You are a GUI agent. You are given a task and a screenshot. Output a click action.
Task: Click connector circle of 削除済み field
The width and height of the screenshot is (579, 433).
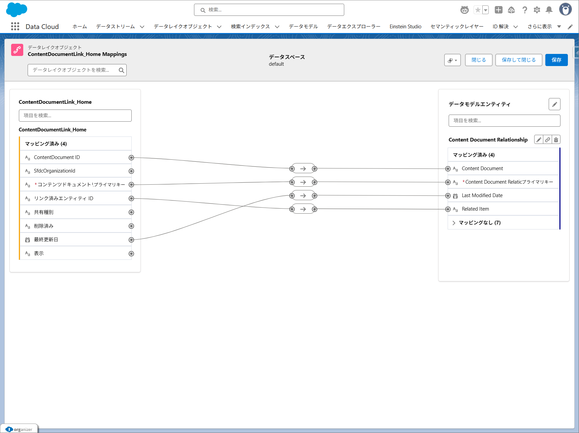point(131,226)
